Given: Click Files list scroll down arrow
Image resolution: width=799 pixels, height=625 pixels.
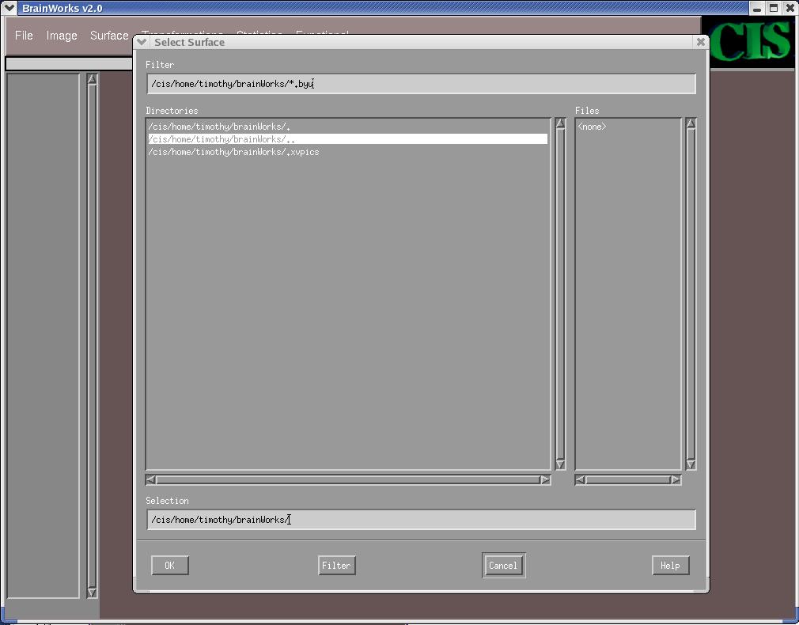Looking at the screenshot, I should 691,464.
